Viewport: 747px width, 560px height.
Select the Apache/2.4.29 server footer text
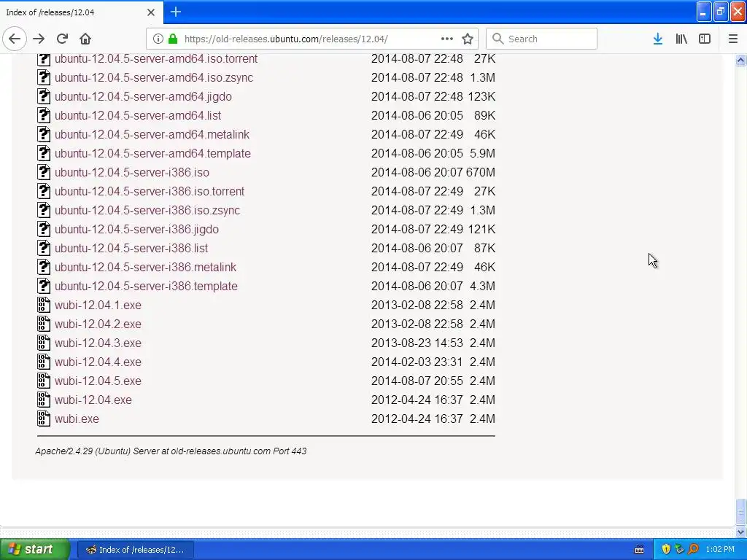click(x=171, y=451)
